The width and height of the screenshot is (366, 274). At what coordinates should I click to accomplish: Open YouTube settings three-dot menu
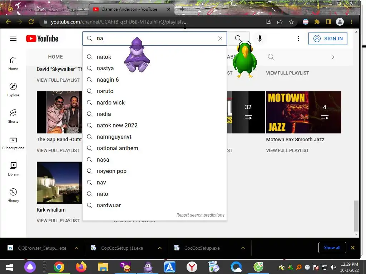298,39
